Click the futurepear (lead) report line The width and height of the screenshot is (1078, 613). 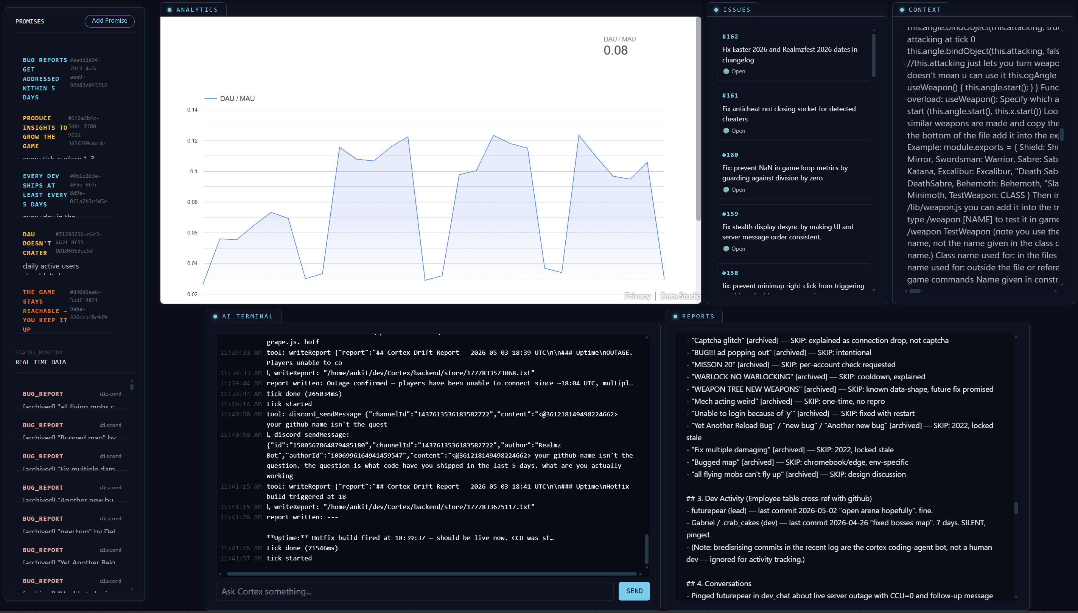click(x=809, y=511)
